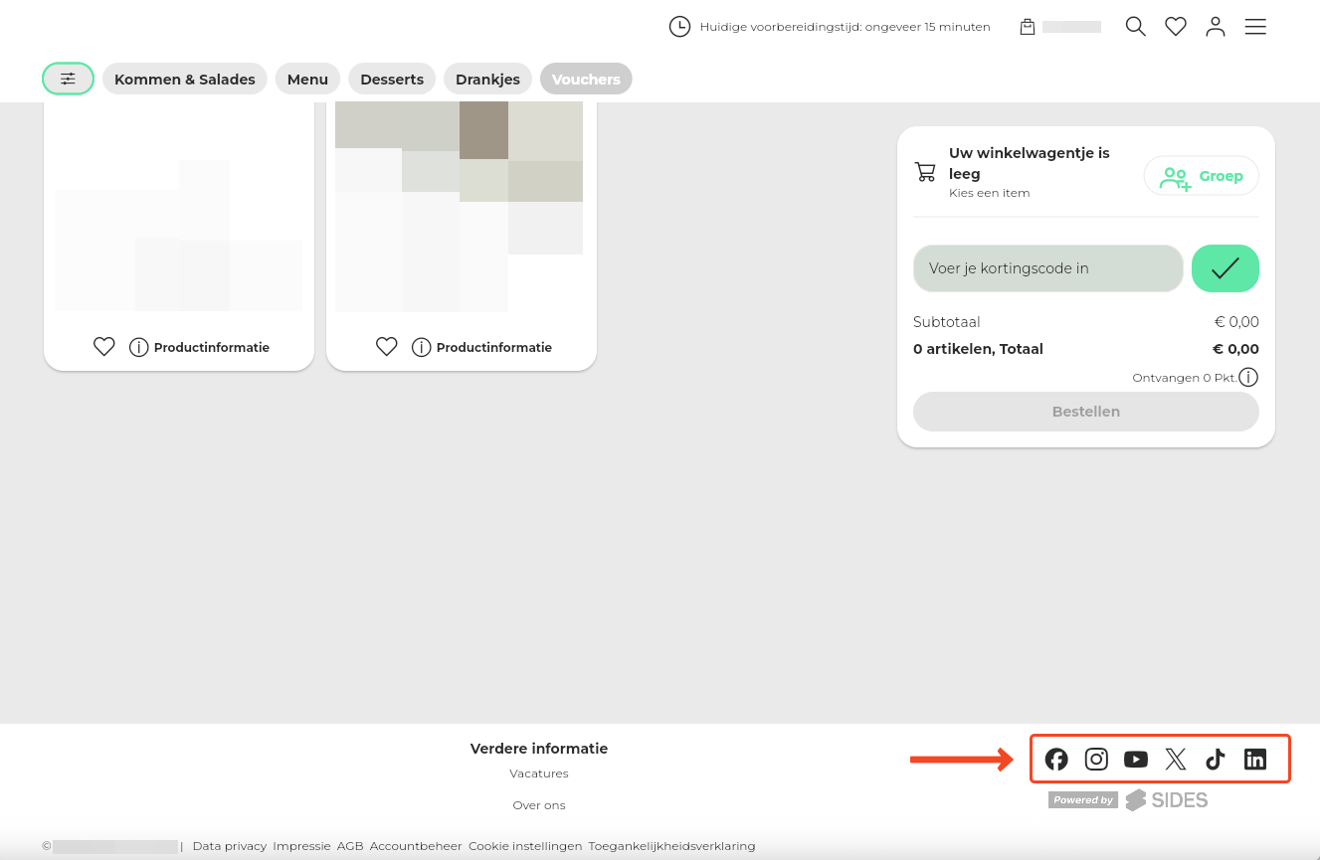The width and height of the screenshot is (1320, 860).
Task: Switch to the Drankjes category
Action: [487, 80]
